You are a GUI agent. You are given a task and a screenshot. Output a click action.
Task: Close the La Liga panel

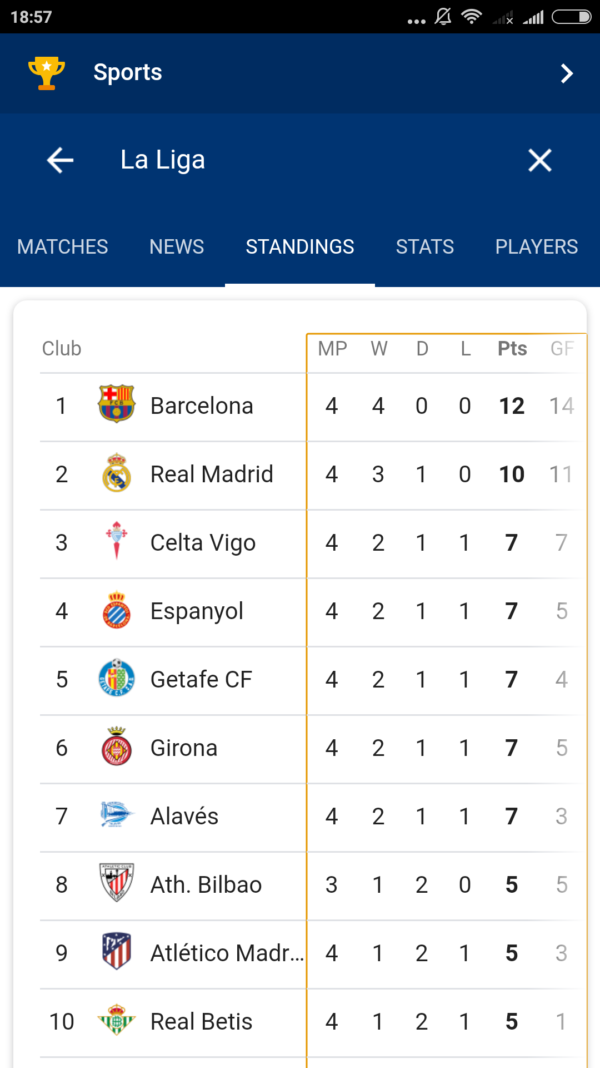point(539,160)
